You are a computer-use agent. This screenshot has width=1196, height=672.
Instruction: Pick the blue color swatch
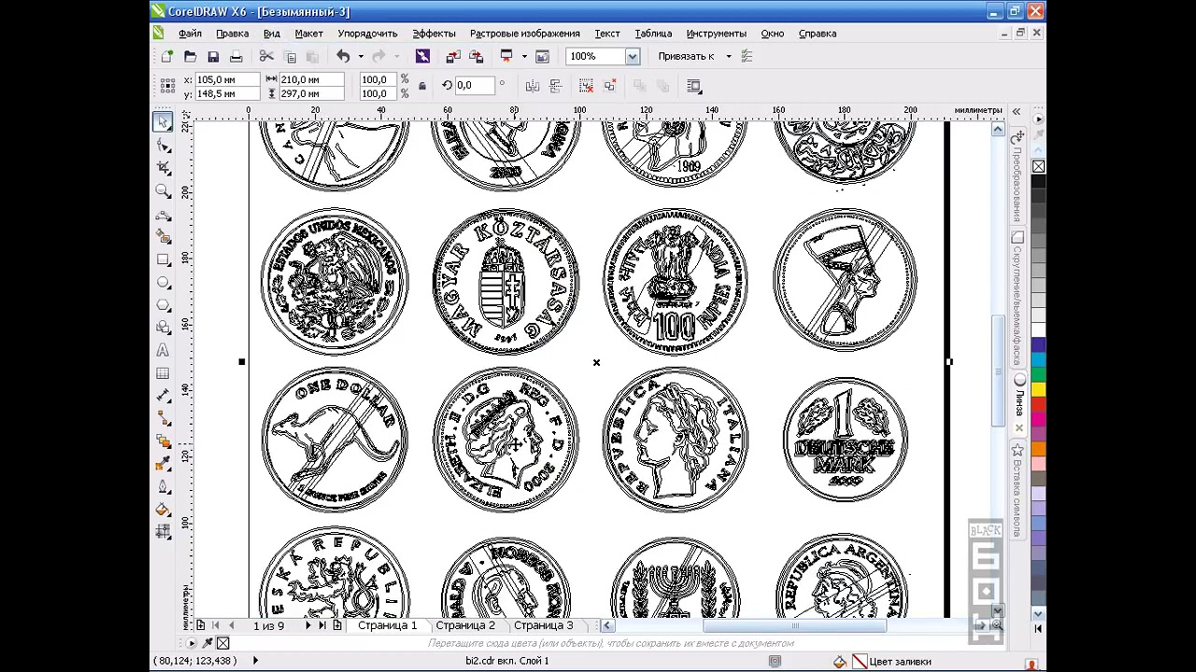[x=1038, y=345]
